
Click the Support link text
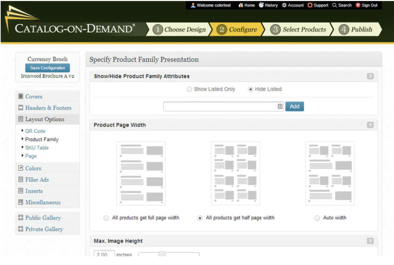coord(321,5)
